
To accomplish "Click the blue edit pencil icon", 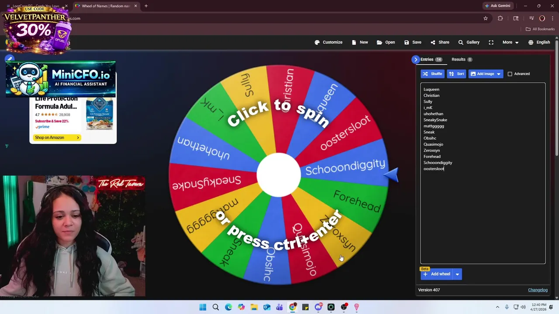I will [10, 58].
